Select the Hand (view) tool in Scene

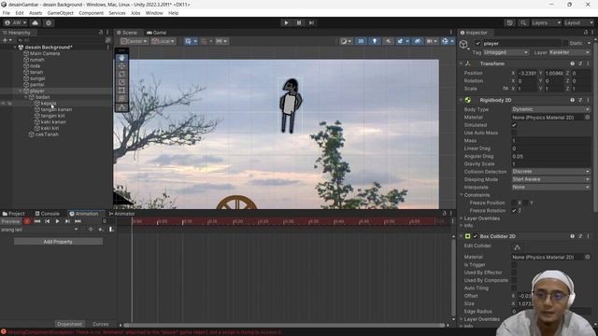pos(121,58)
